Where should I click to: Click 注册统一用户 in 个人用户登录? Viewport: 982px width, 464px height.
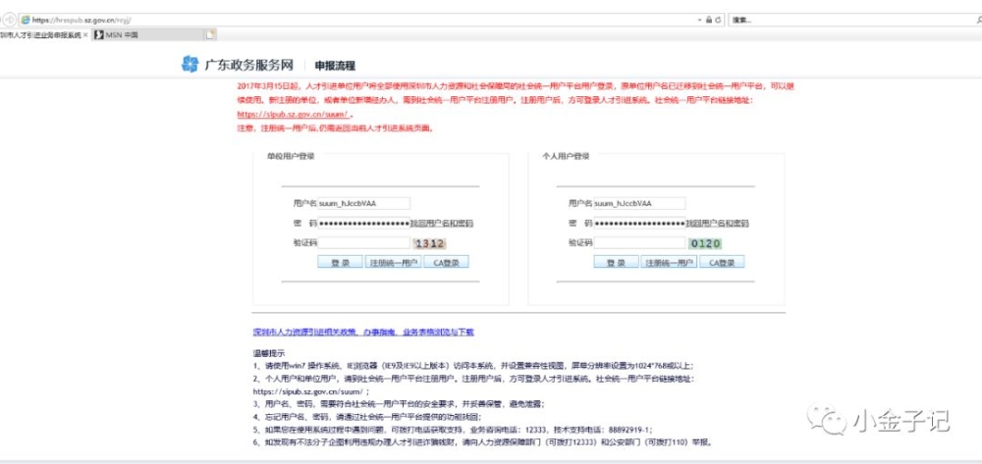[669, 263]
